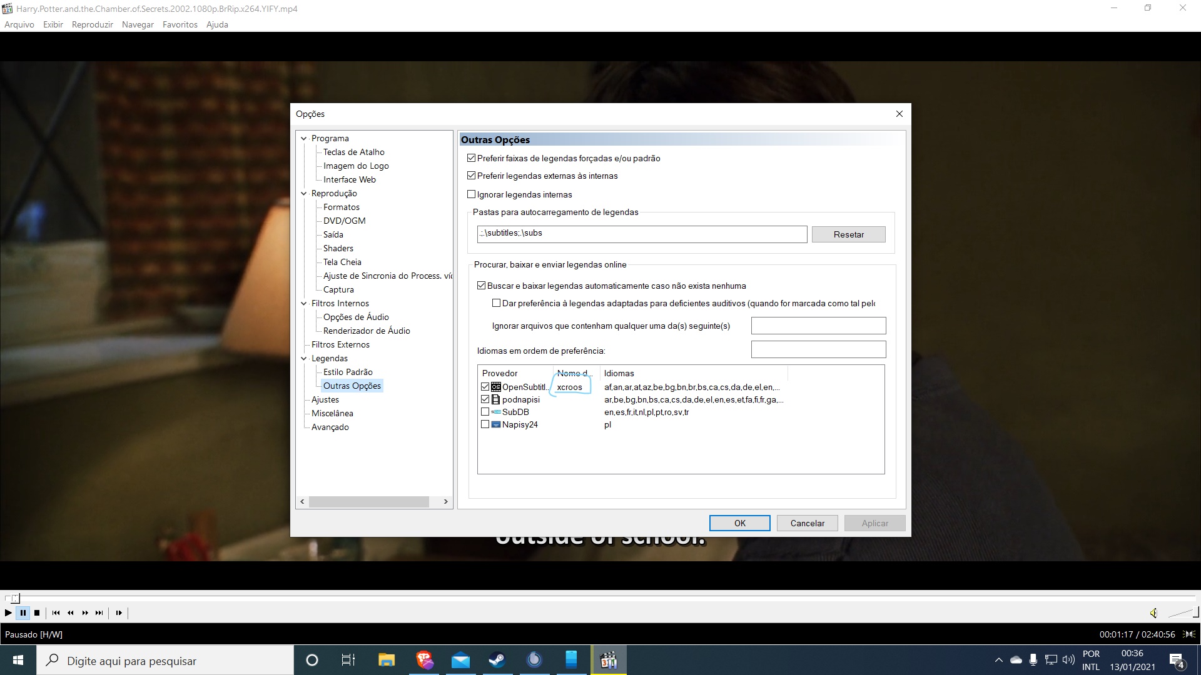
Task: Open Steam from the taskbar
Action: click(x=497, y=660)
